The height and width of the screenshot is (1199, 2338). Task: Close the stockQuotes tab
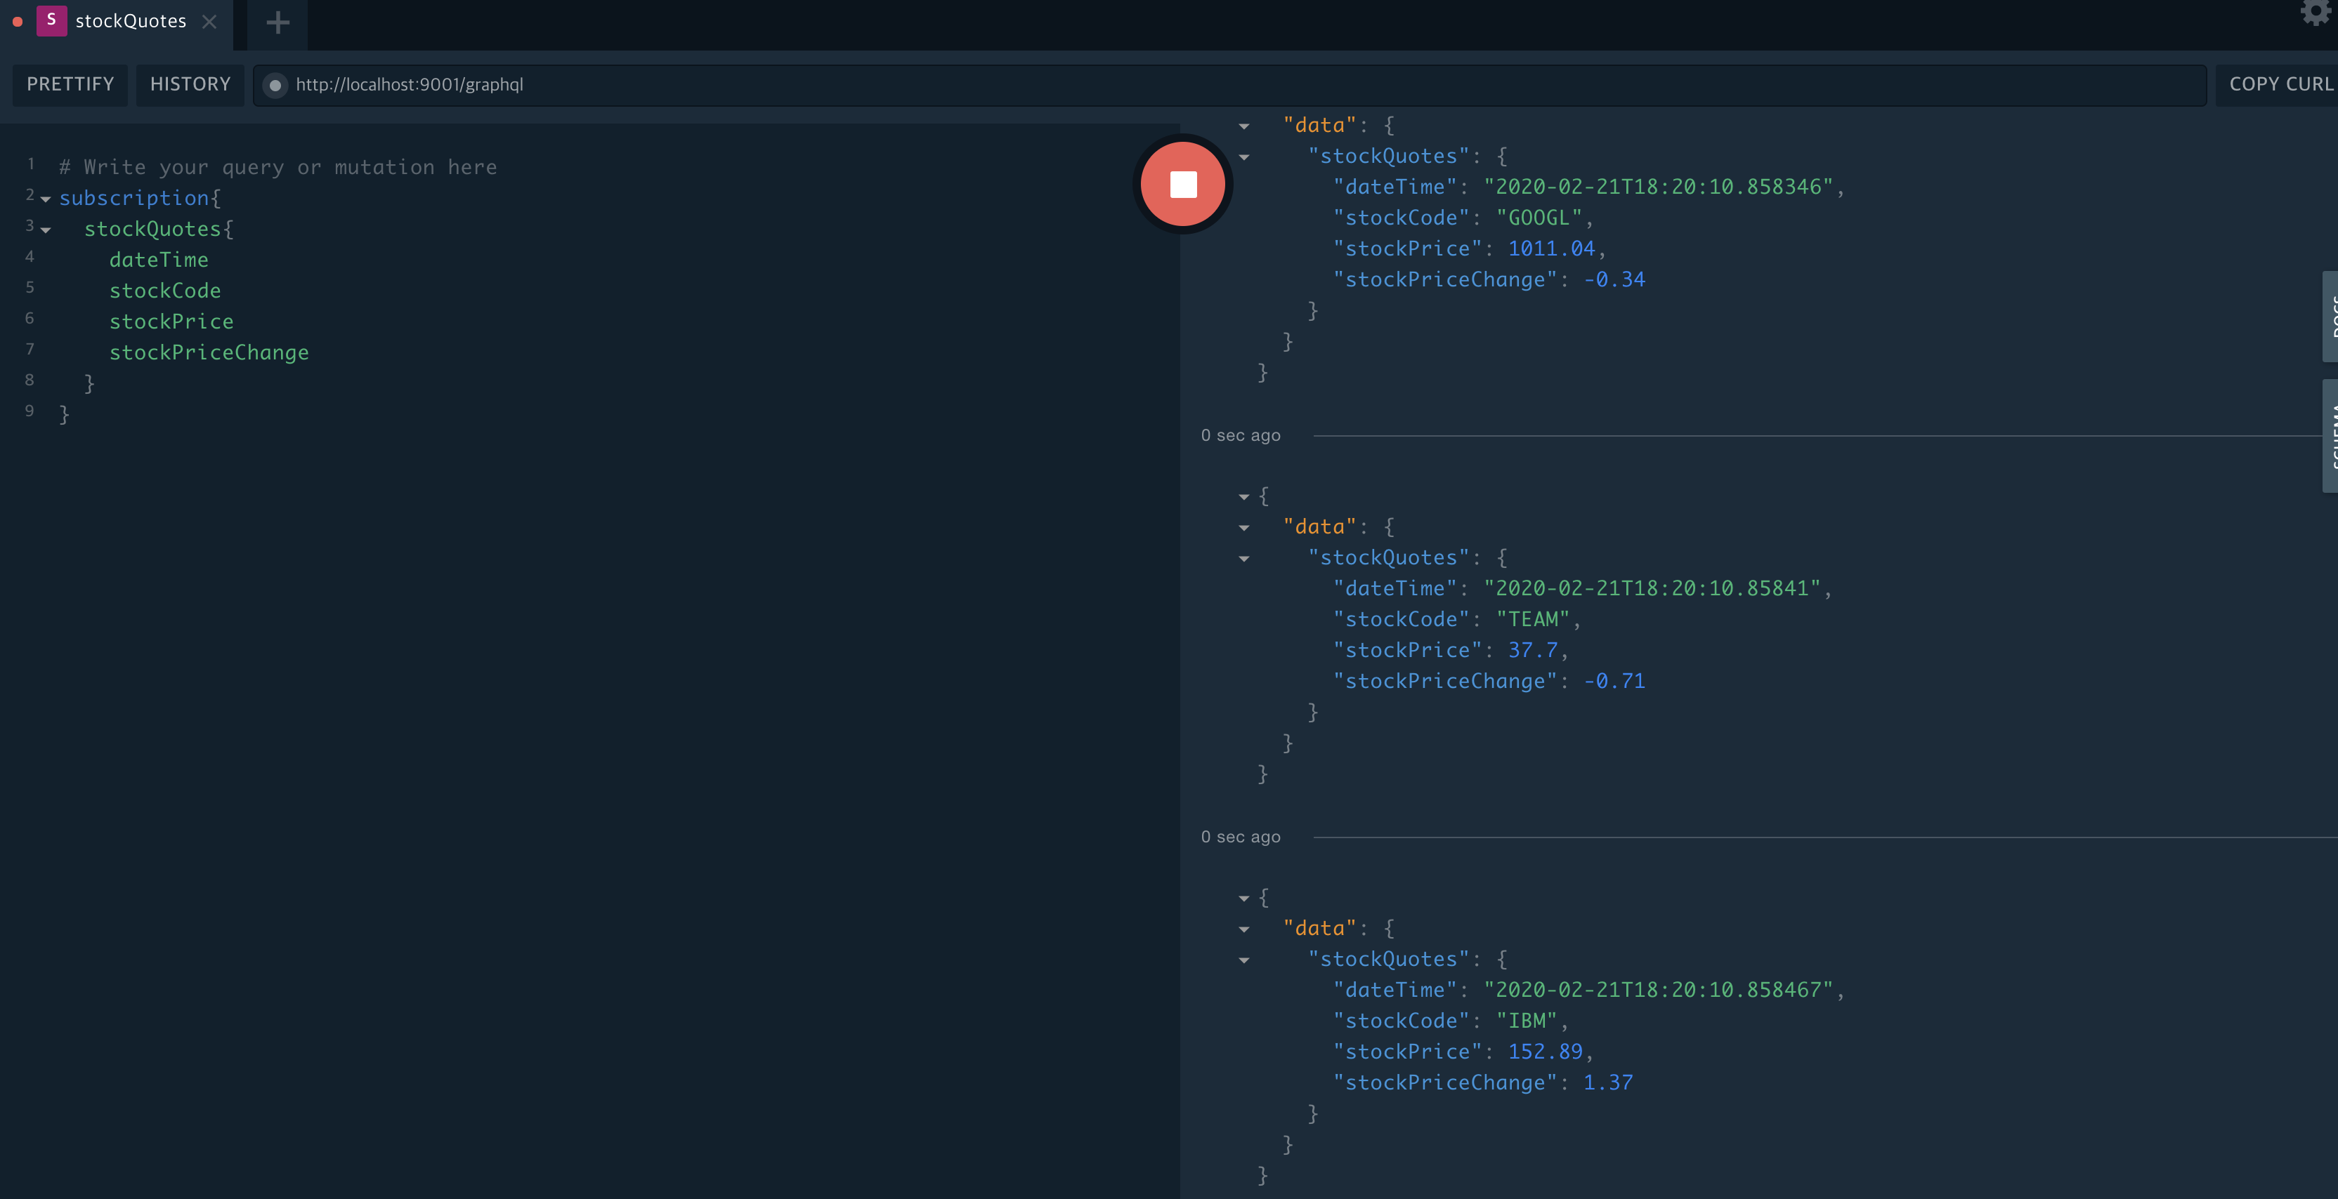tap(209, 22)
